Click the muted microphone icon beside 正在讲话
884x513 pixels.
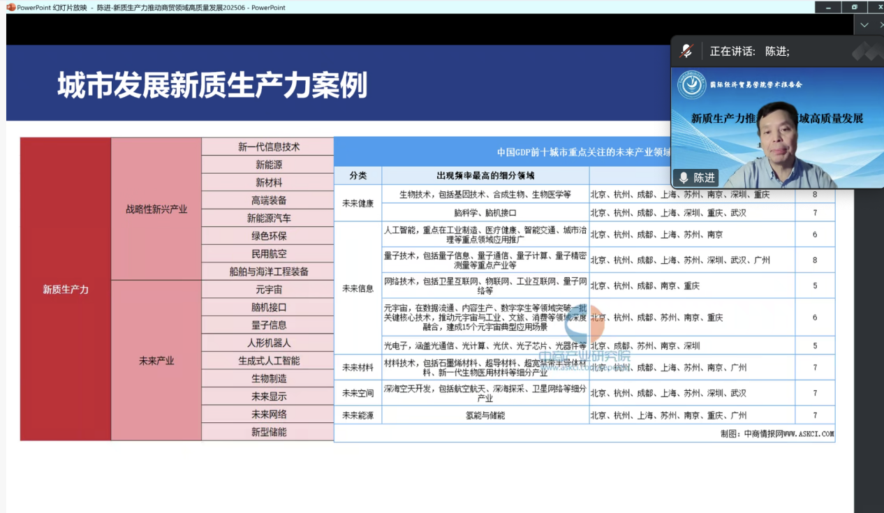tap(686, 51)
